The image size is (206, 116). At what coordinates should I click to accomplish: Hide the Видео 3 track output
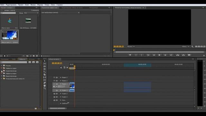click(x=54, y=77)
